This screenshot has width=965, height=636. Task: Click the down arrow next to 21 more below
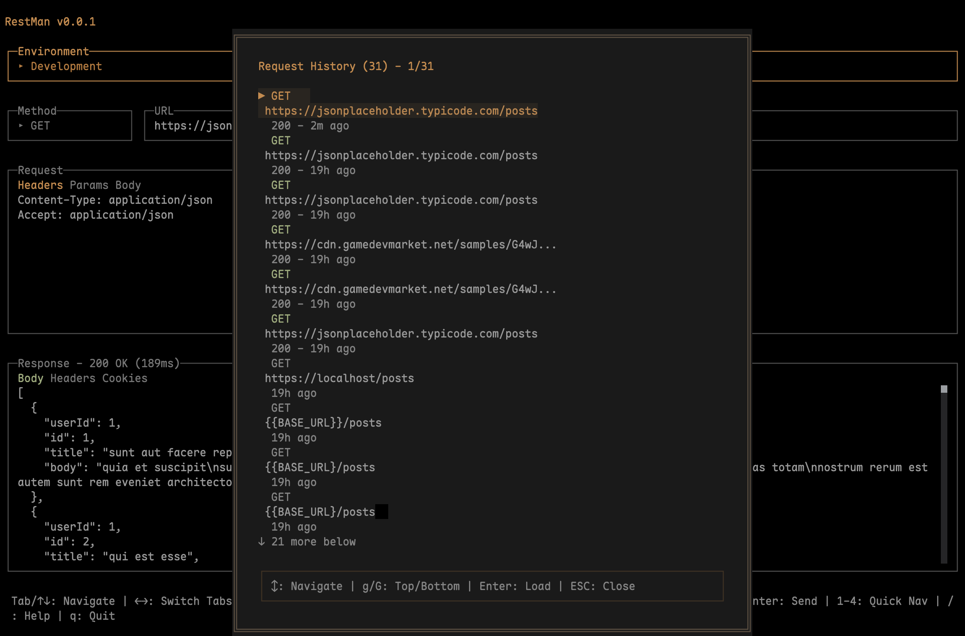261,542
